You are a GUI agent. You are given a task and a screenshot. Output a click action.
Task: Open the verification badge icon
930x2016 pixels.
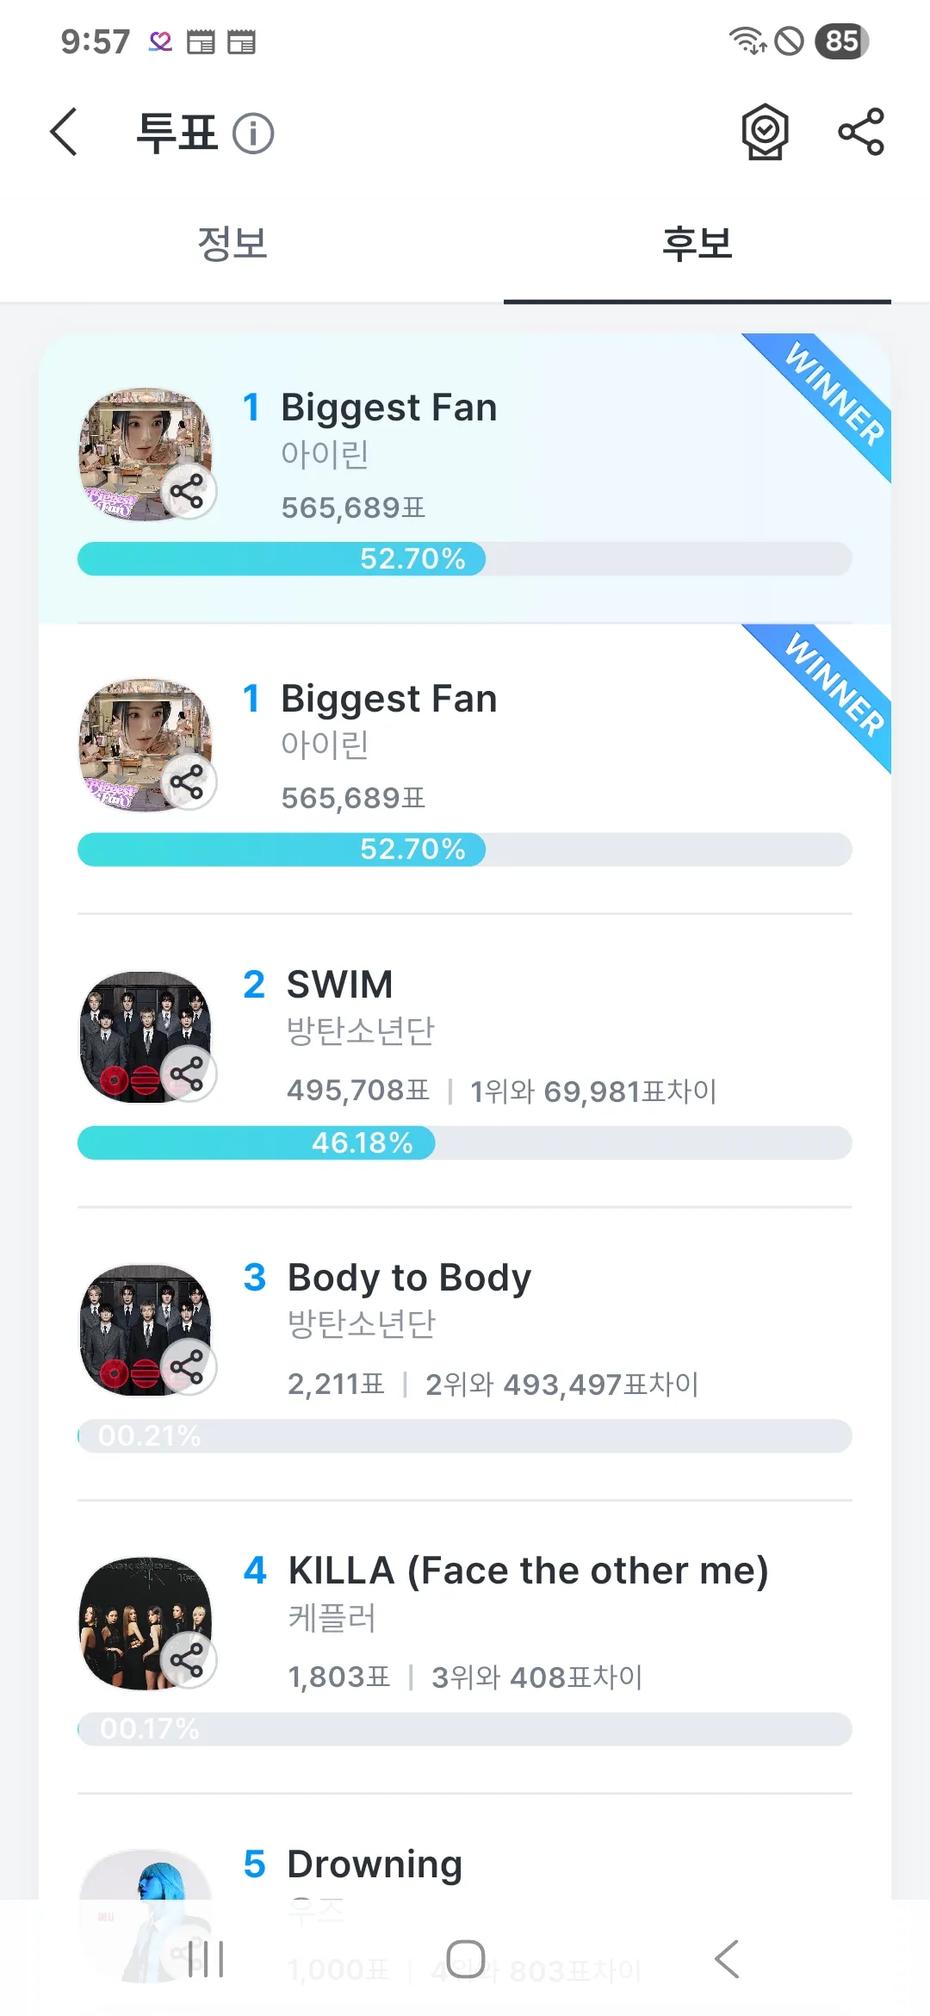pos(765,132)
